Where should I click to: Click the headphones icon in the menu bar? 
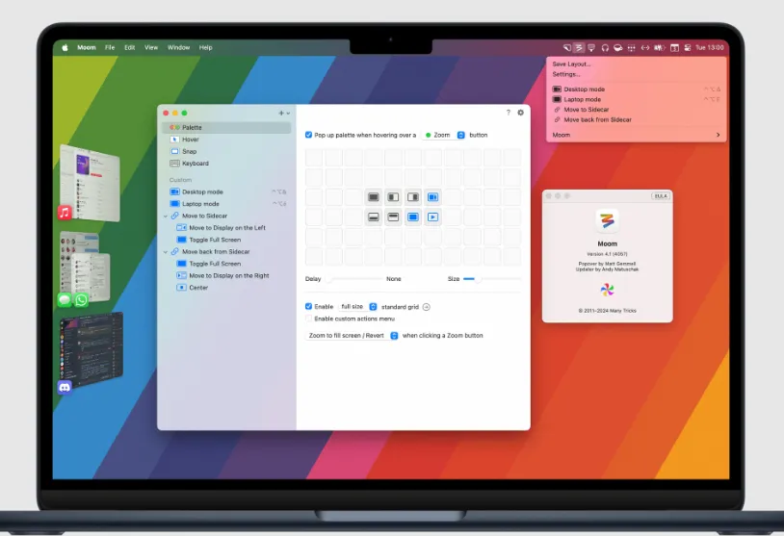point(605,47)
